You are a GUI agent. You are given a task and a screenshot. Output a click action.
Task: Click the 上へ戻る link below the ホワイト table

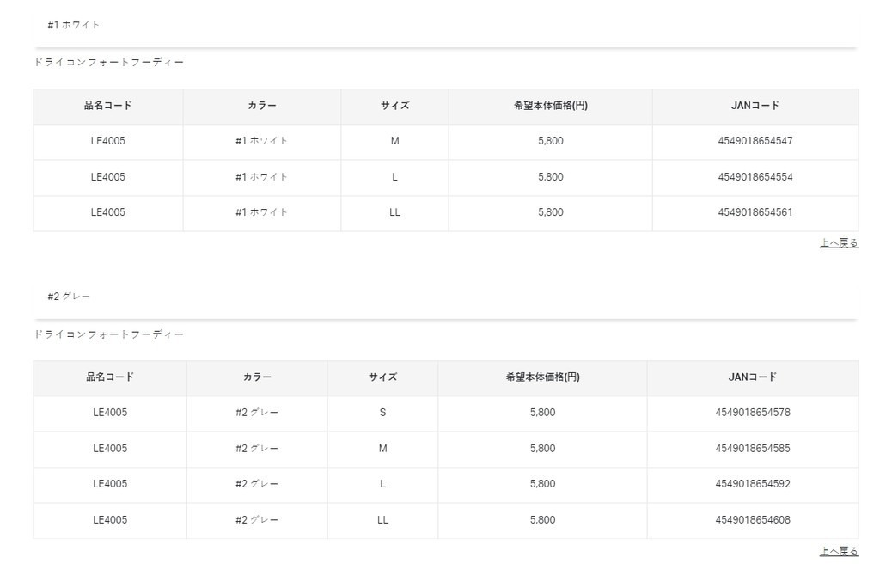839,243
